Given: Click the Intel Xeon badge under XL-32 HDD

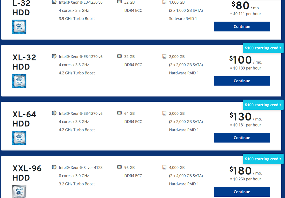Looking at the screenshot, I should click(x=19, y=81).
